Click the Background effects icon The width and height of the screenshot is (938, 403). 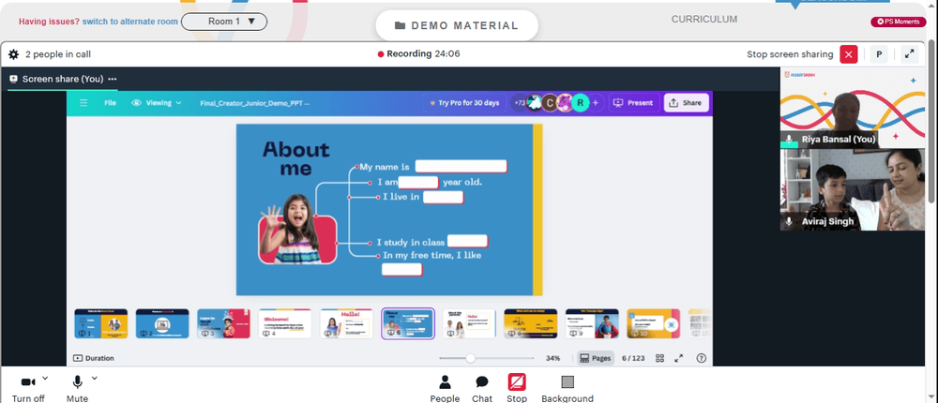click(x=567, y=382)
